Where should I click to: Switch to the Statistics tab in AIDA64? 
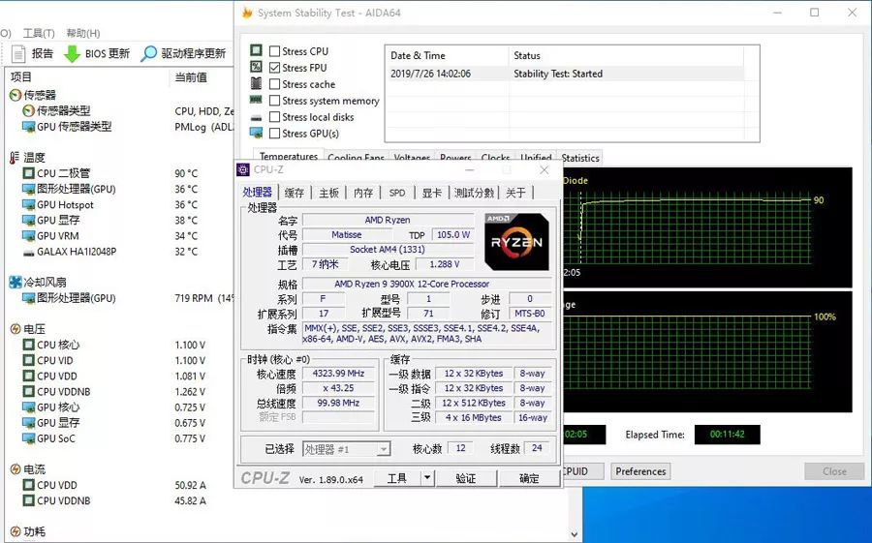pos(580,158)
